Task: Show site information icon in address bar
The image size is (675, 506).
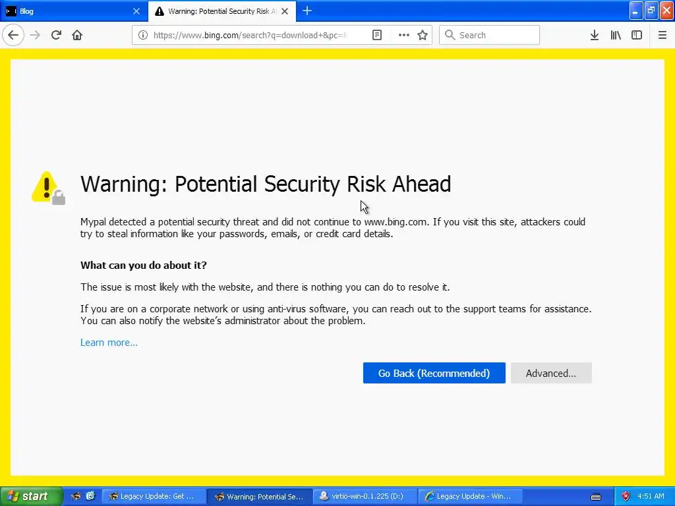Action: click(143, 36)
